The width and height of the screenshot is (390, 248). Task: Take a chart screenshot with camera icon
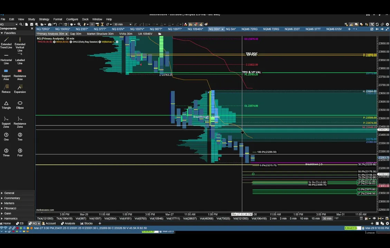click(x=50, y=24)
